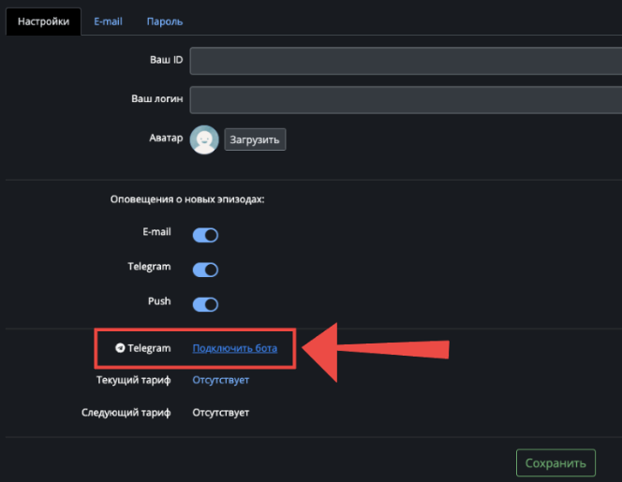Disable Telegram notifications switch

[205, 270]
